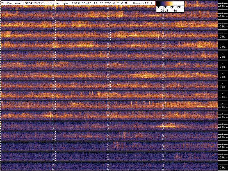This screenshot has height=171, width=228.
Task: Select the 11:30 time label
Action: coord(108,57)
